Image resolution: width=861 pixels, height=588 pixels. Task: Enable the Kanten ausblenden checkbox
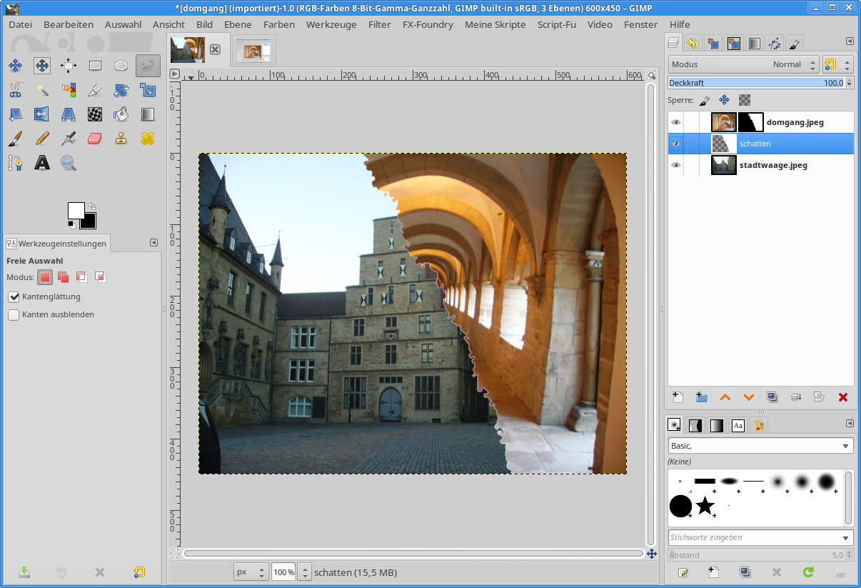tap(14, 314)
